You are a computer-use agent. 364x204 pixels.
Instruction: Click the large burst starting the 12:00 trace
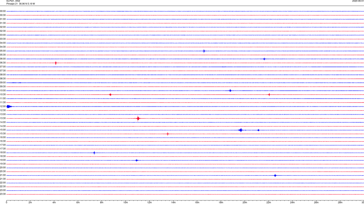click(9, 107)
